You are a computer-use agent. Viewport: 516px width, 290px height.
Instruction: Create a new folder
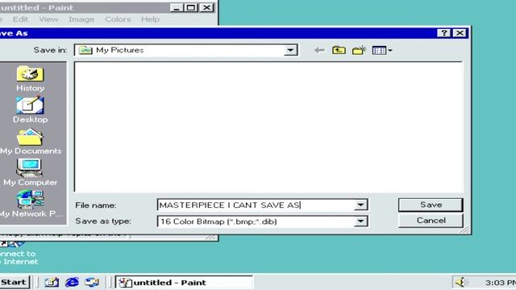click(359, 50)
